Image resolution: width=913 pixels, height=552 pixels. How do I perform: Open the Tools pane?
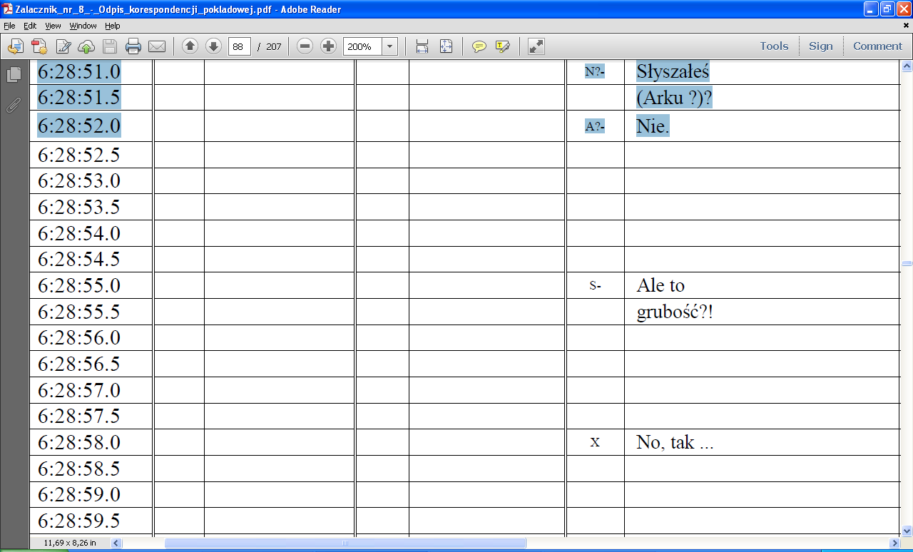pyautogui.click(x=774, y=46)
